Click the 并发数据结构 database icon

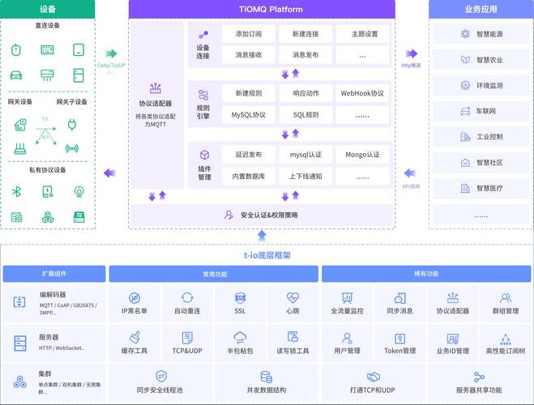[267, 377]
